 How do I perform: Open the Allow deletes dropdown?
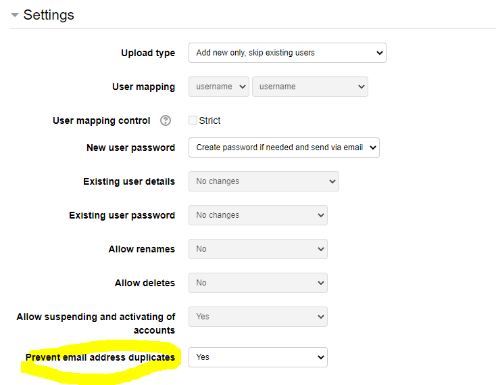click(258, 283)
